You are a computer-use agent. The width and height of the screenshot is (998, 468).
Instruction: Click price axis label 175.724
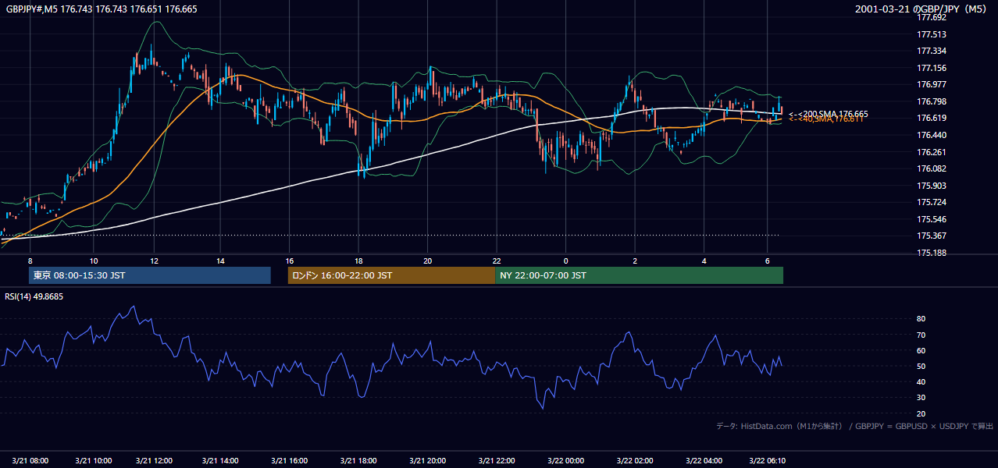(931, 203)
